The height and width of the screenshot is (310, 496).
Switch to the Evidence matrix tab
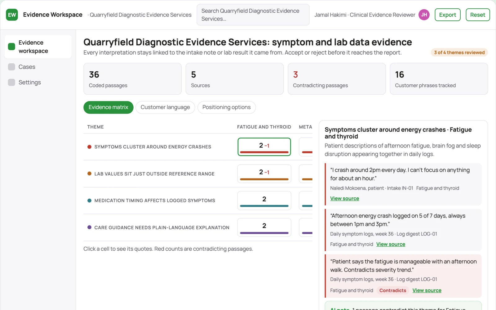click(108, 107)
